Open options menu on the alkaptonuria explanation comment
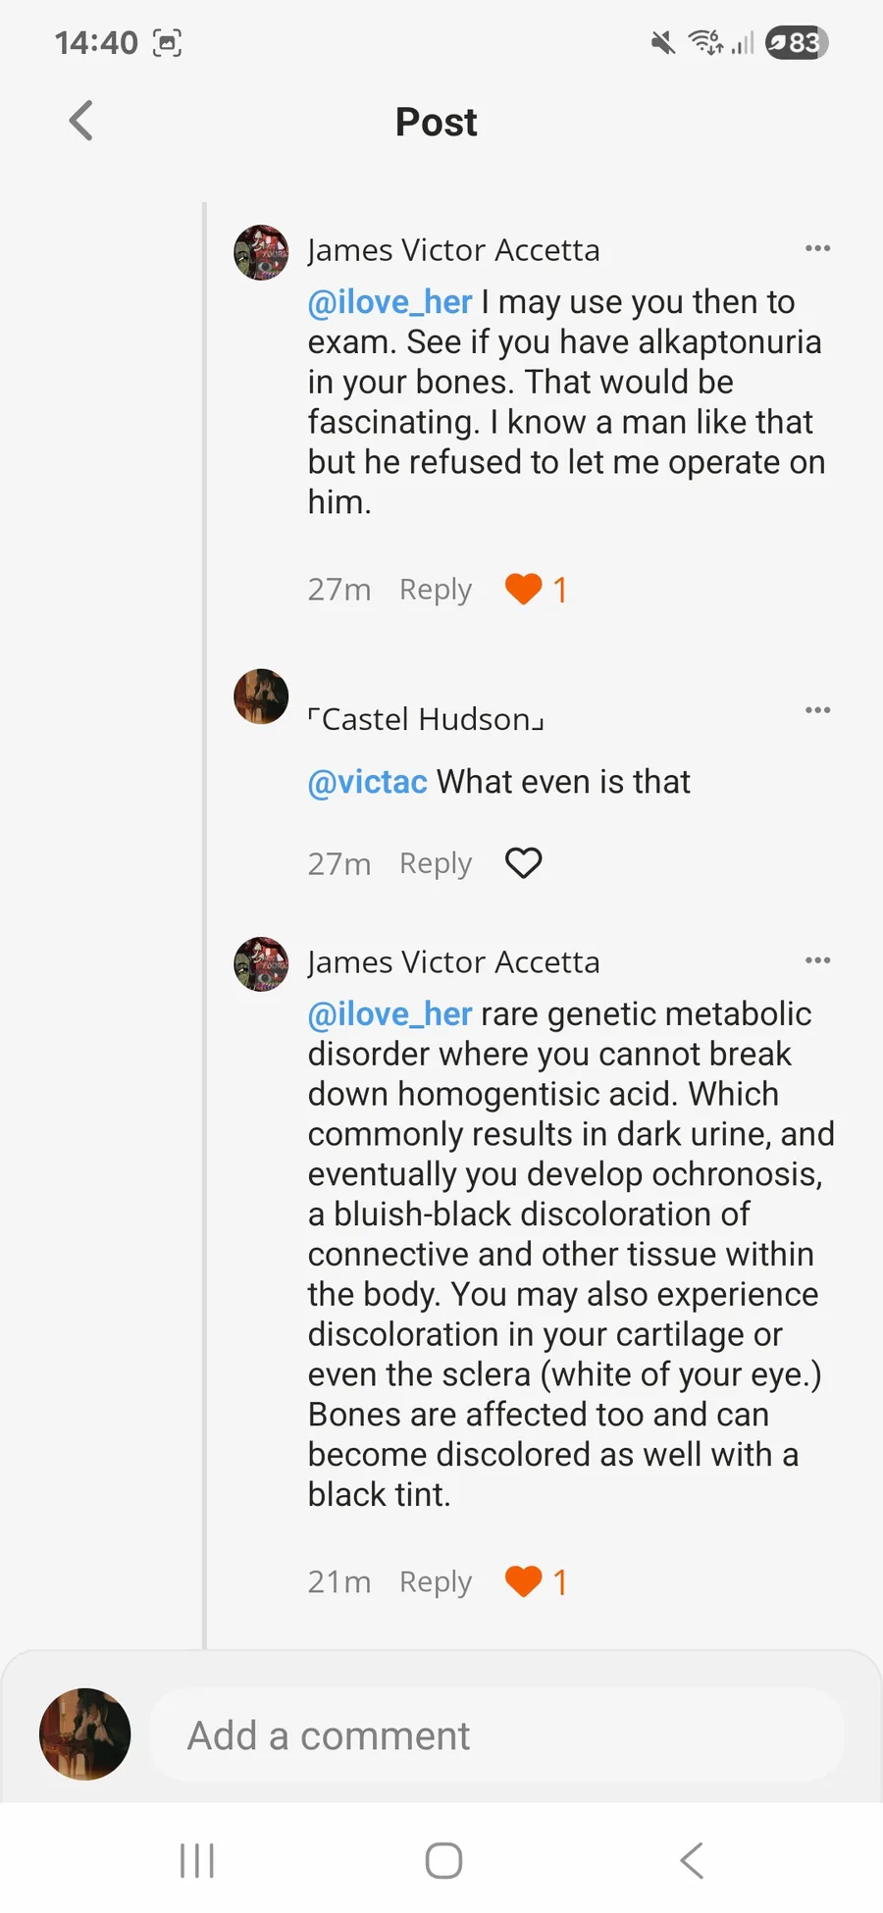Viewport: 883px width, 1913px height. [817, 960]
